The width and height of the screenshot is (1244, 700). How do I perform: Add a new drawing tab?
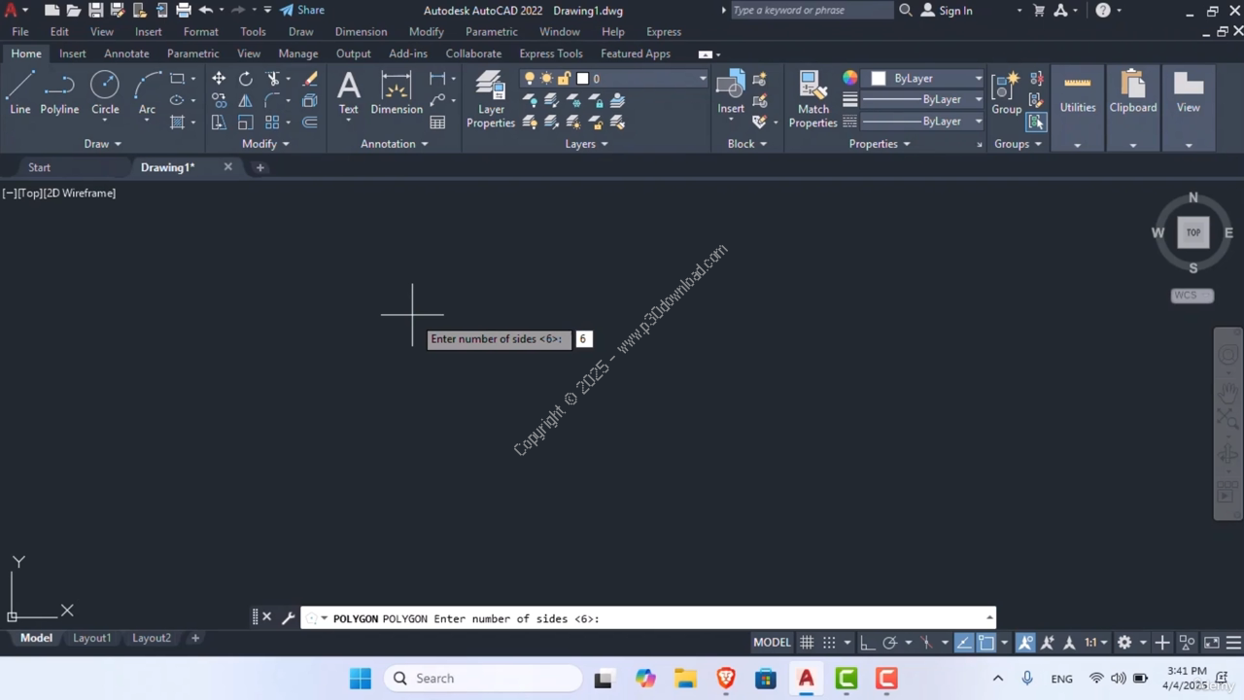[259, 167]
